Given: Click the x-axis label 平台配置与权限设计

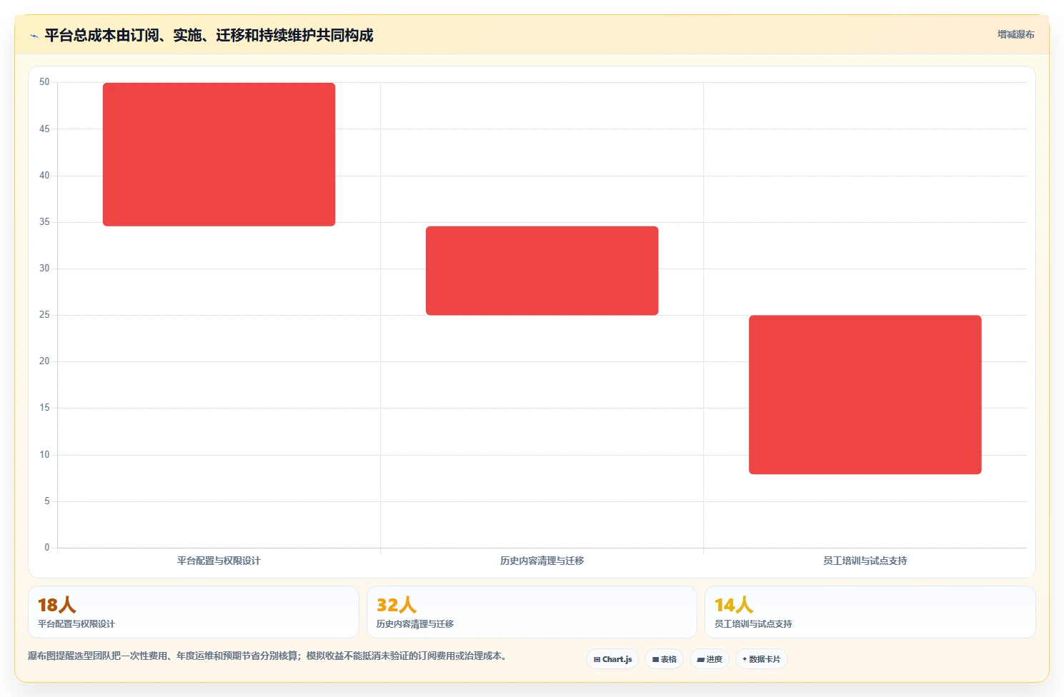Looking at the screenshot, I should (219, 561).
